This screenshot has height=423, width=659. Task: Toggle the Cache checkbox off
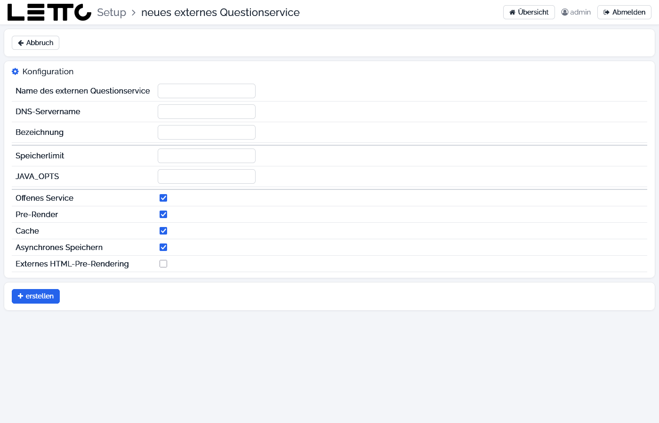pos(163,231)
